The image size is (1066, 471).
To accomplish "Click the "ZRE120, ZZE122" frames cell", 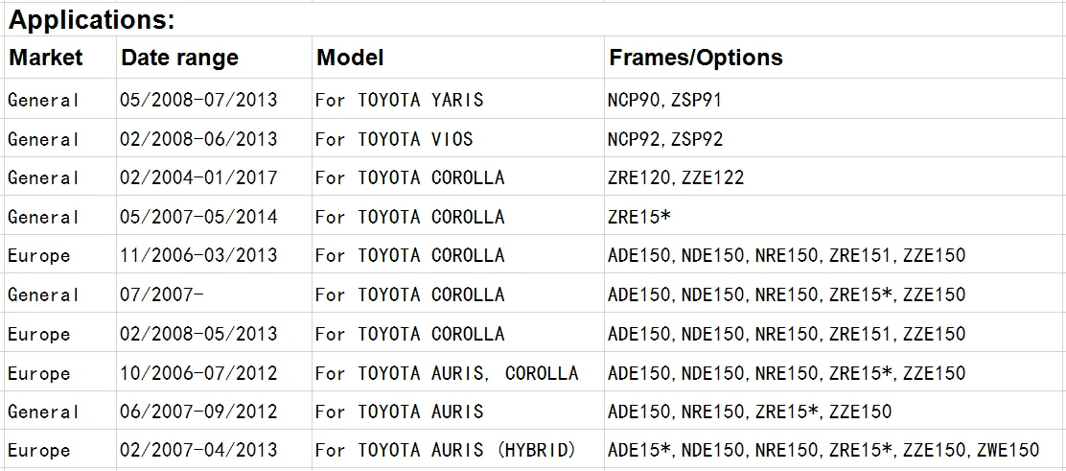I will 675,177.
